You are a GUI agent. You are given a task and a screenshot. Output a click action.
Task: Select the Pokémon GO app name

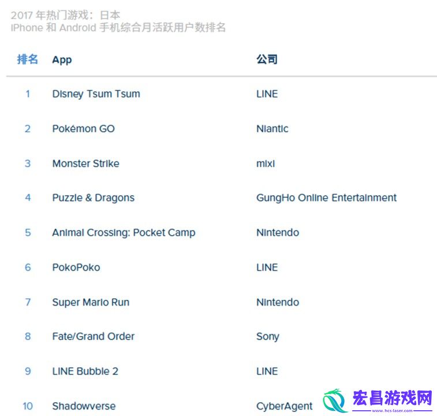(84, 129)
